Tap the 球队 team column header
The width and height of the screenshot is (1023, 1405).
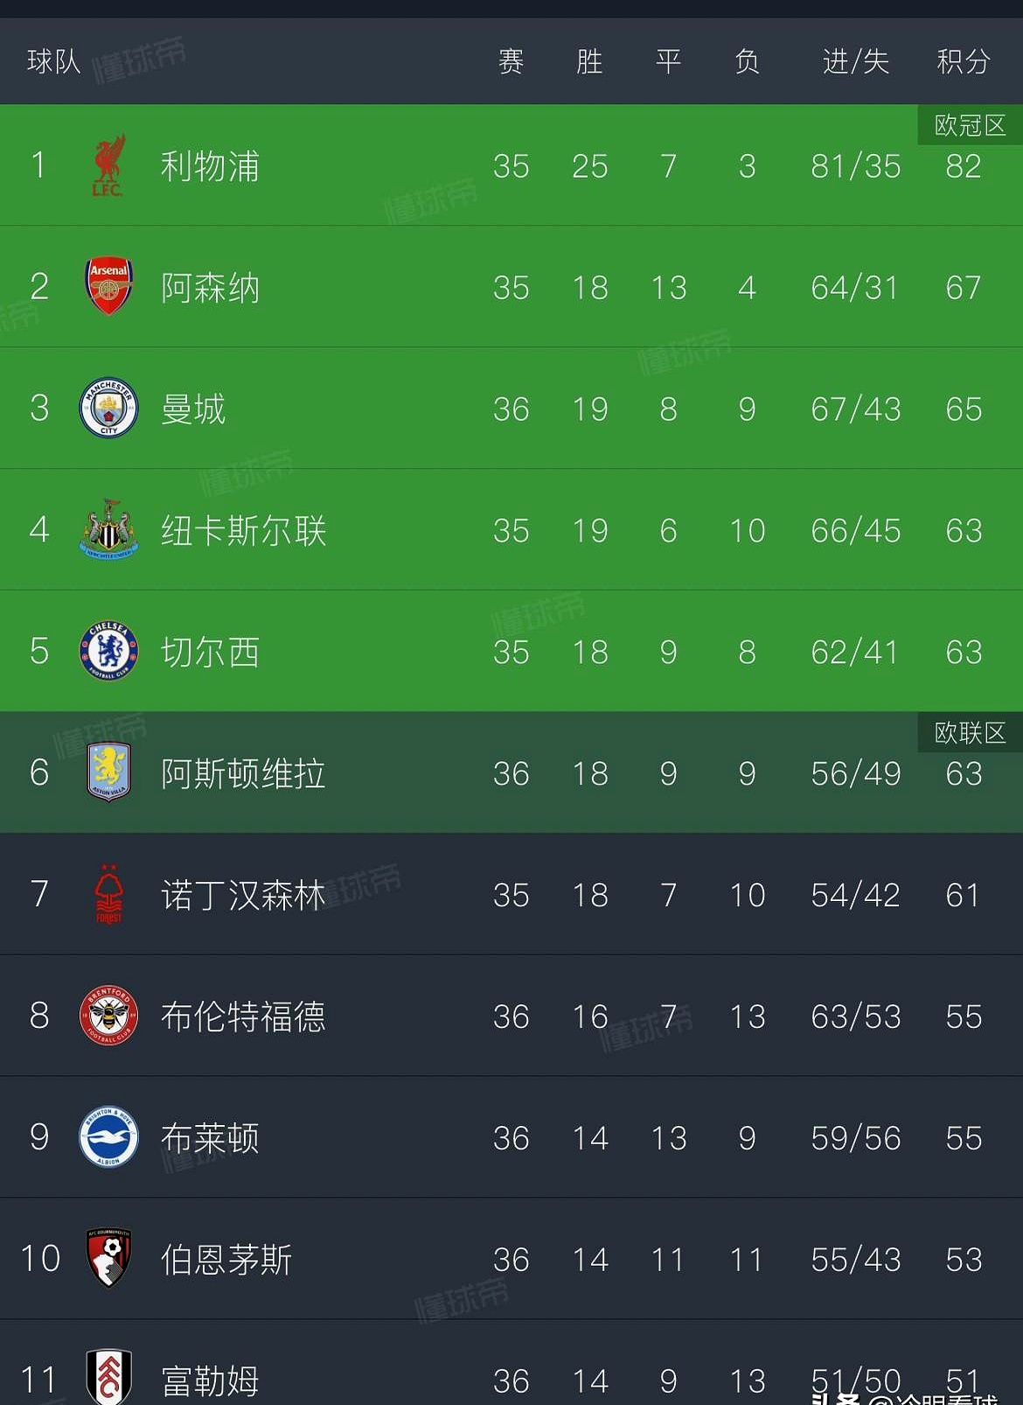pyautogui.click(x=53, y=61)
